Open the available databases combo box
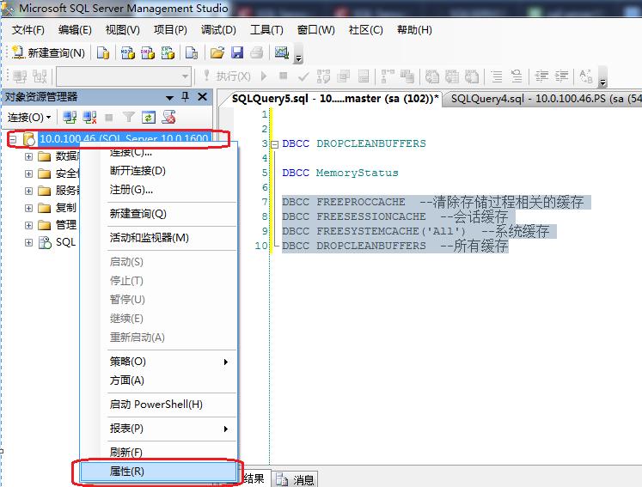The width and height of the screenshot is (642, 487). pos(123,76)
